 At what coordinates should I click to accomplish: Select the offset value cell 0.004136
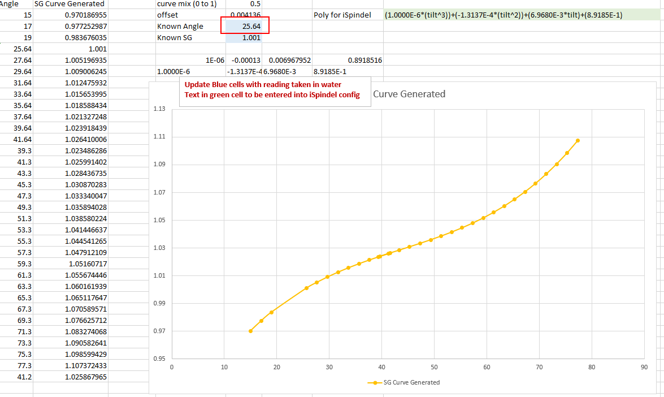(244, 15)
